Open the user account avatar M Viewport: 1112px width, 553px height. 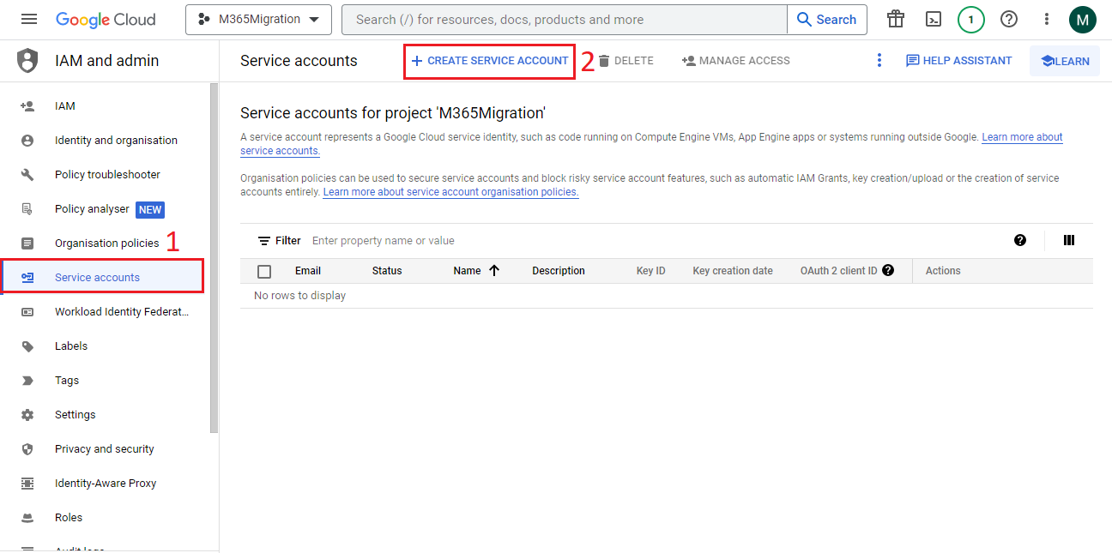(1083, 19)
